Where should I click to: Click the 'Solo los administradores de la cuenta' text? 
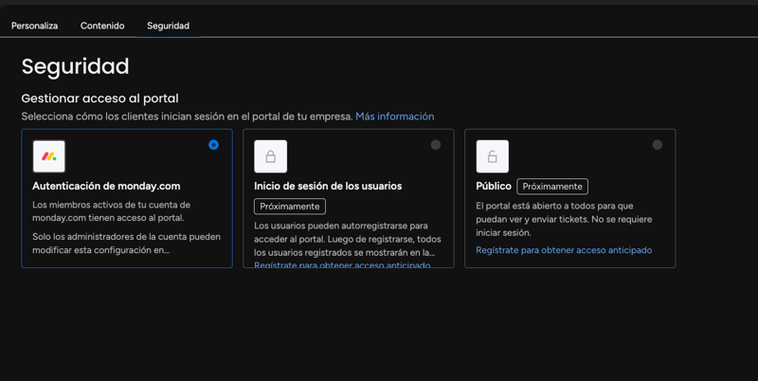tap(126, 244)
